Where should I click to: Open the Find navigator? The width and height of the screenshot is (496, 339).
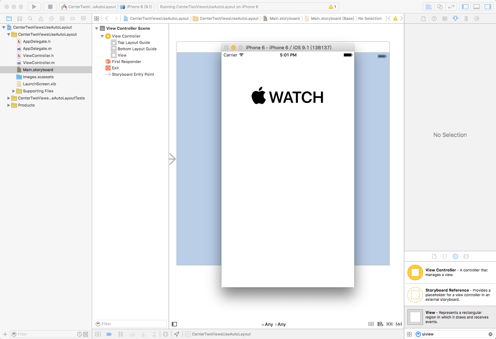[30, 18]
